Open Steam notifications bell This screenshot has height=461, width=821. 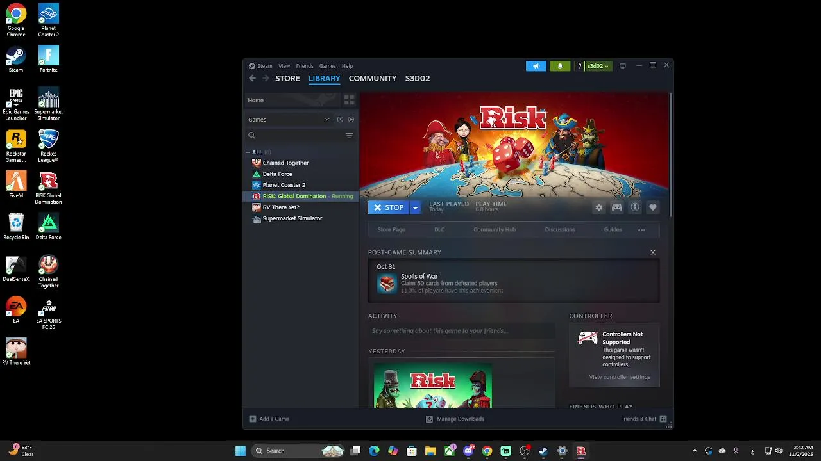pyautogui.click(x=560, y=66)
